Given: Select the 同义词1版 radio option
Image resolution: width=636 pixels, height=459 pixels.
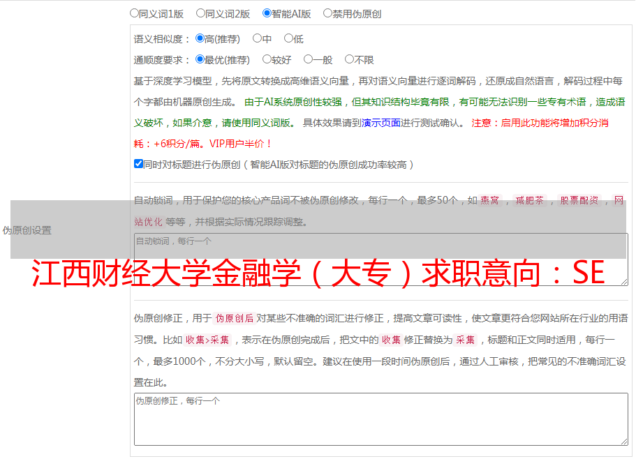Looking at the screenshot, I should point(134,13).
